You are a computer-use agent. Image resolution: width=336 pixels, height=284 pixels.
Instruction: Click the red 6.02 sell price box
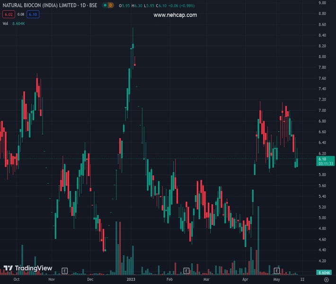[9, 15]
